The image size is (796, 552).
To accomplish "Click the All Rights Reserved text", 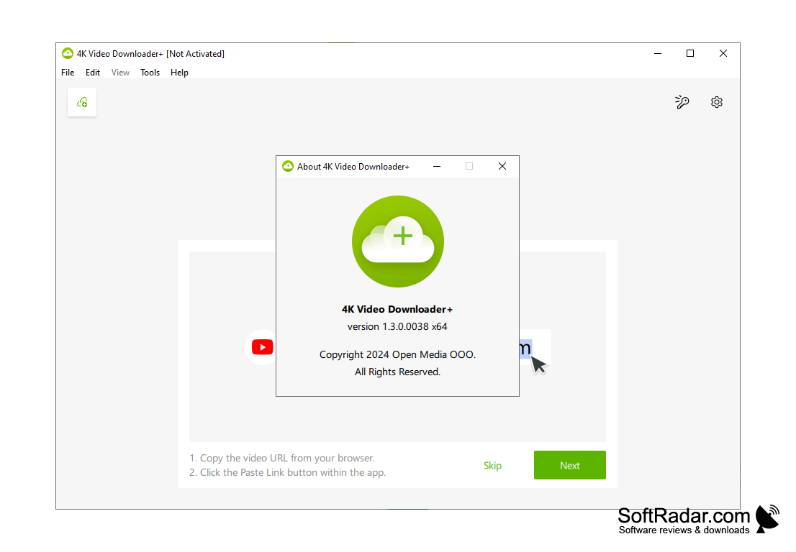I will tap(397, 372).
